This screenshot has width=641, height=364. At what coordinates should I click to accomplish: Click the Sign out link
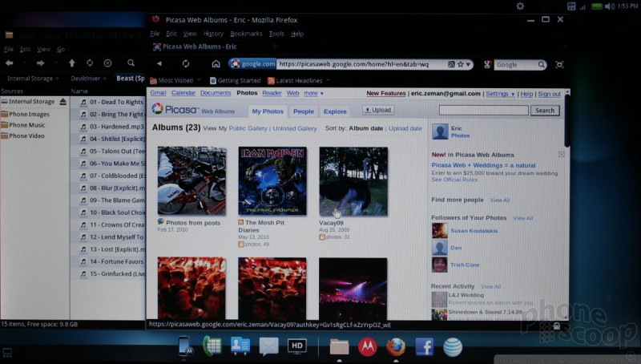point(549,94)
